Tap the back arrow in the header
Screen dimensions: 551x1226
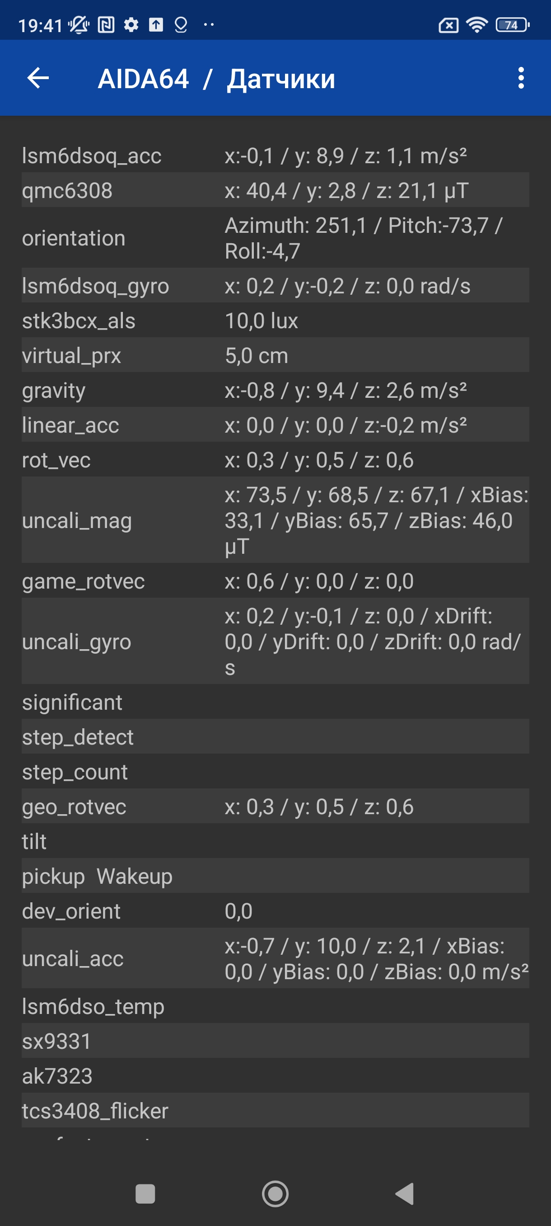click(38, 78)
